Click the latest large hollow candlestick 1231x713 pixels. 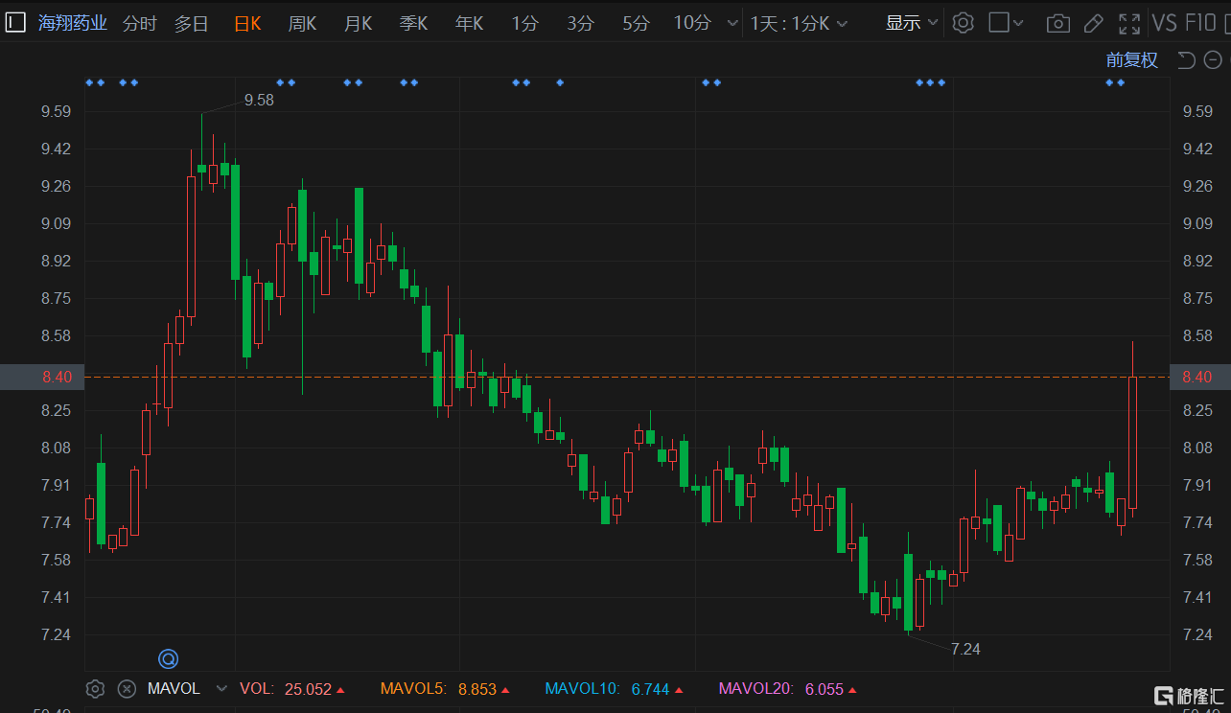pyautogui.click(x=1132, y=442)
